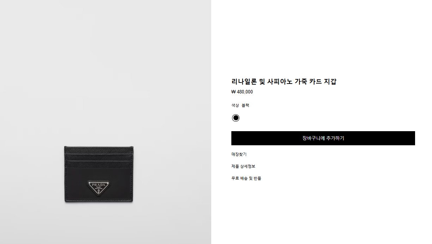Image resolution: width=432 pixels, height=244 pixels.
Task: Click the word 반품 in the shipping link
Action: [257, 178]
